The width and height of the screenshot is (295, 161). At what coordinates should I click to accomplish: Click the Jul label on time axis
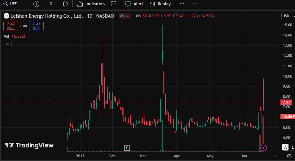(276, 156)
